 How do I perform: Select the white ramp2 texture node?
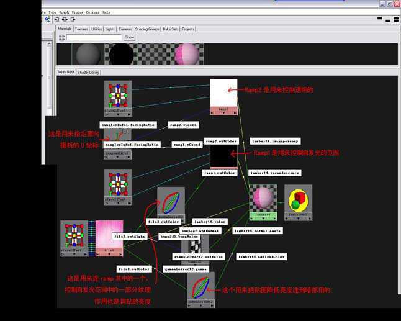(223, 93)
